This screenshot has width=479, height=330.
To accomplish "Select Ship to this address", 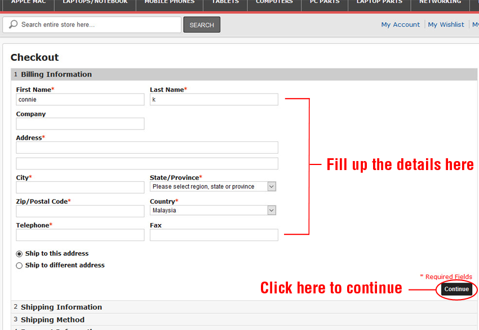I will pos(19,254).
